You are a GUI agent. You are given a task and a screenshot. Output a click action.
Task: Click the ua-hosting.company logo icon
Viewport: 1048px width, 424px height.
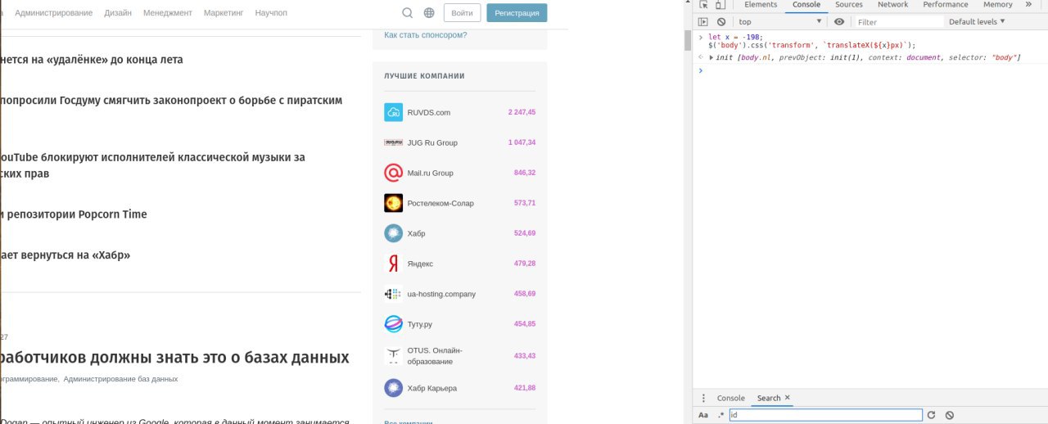tap(393, 294)
